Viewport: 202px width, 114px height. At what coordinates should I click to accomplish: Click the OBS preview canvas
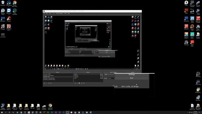click(92, 43)
